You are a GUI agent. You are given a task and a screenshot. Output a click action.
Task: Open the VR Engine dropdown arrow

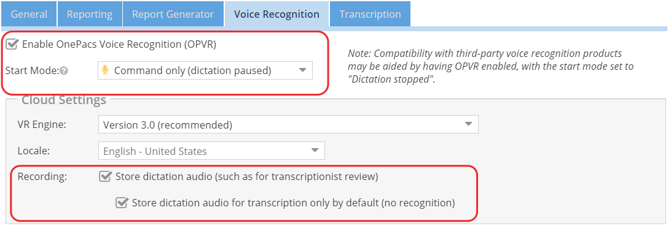pyautogui.click(x=469, y=124)
